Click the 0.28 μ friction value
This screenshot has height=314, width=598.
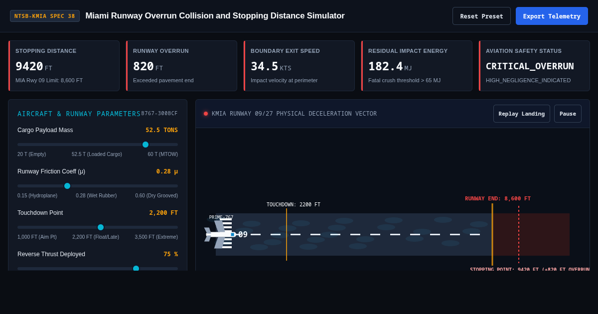coord(167,171)
